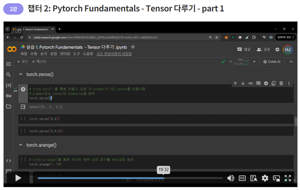300x190 pixels.
Task: Open the 수정 menu
Action: click(x=34, y=54)
